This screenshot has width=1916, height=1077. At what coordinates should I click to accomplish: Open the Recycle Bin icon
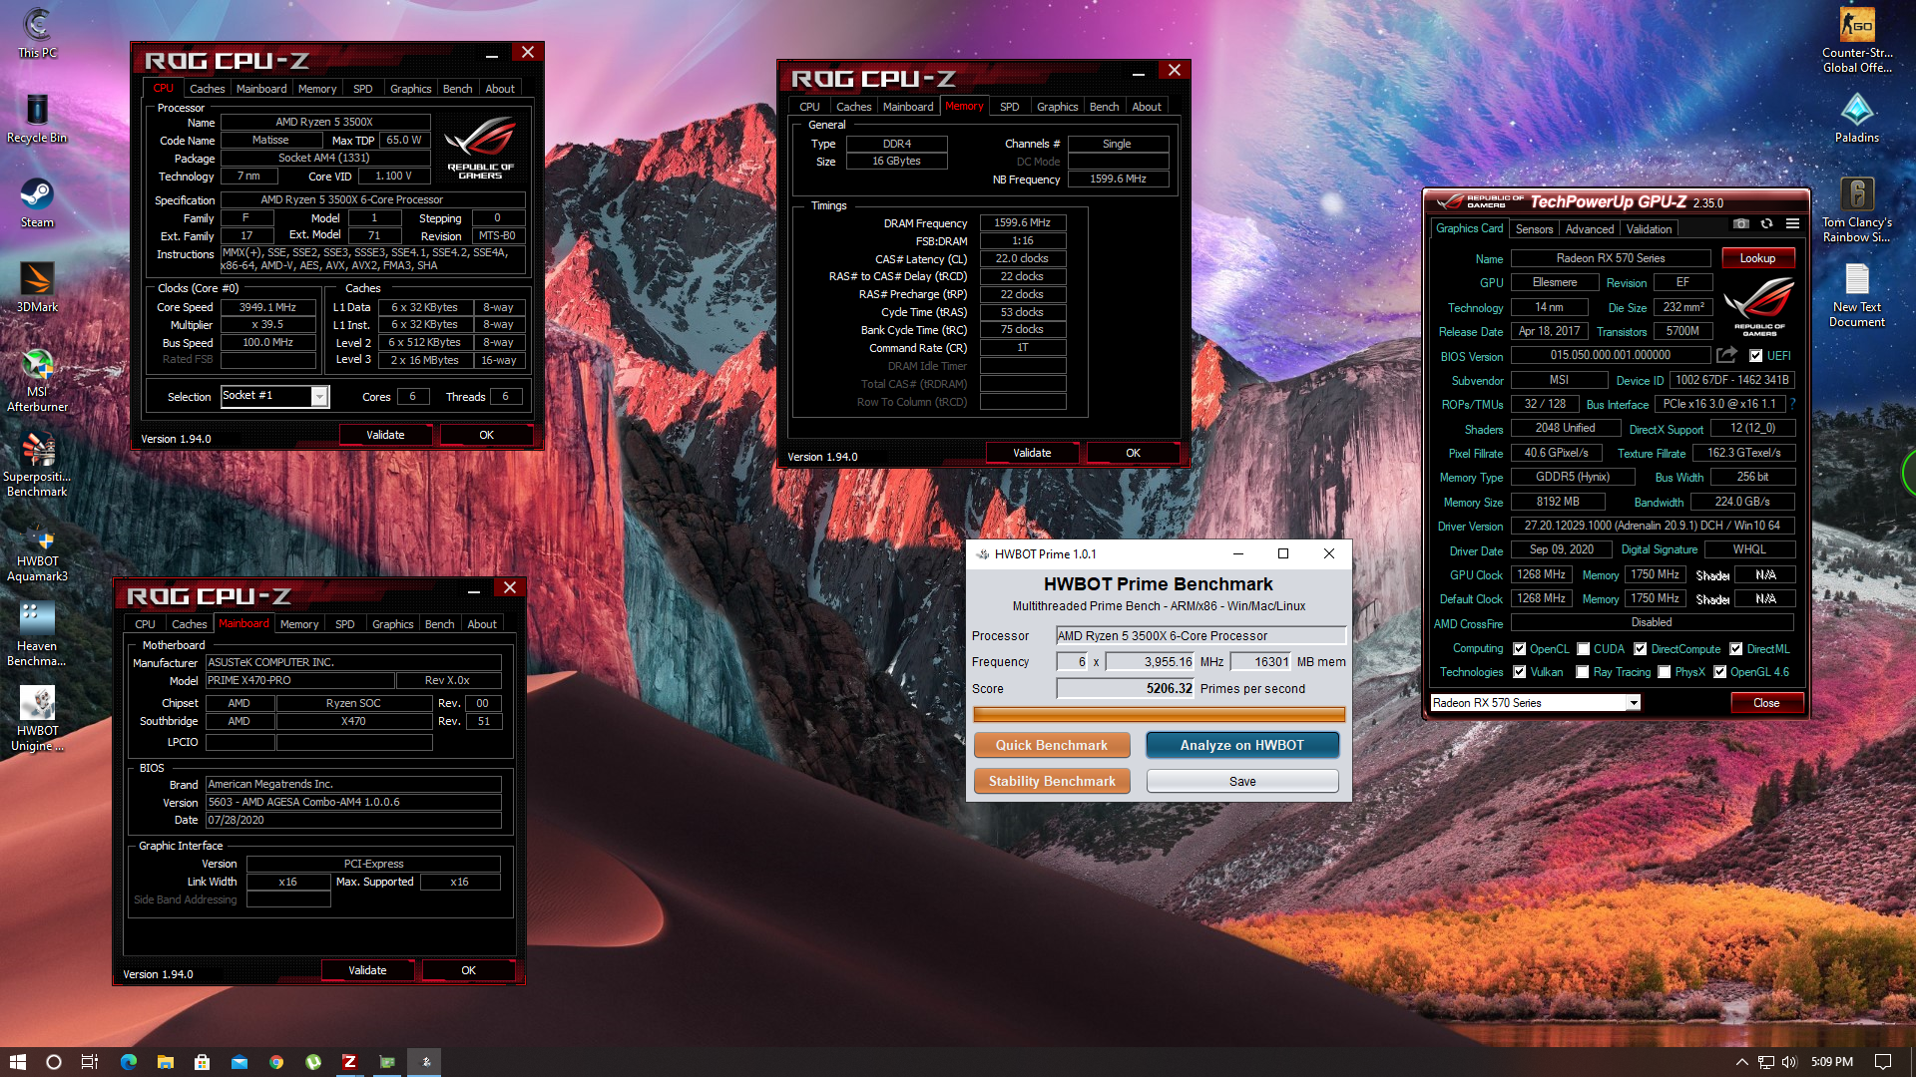tap(37, 118)
